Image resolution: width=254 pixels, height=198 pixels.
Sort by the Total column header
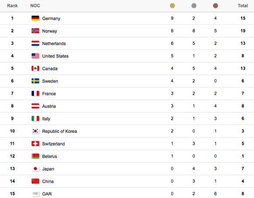[x=243, y=6]
